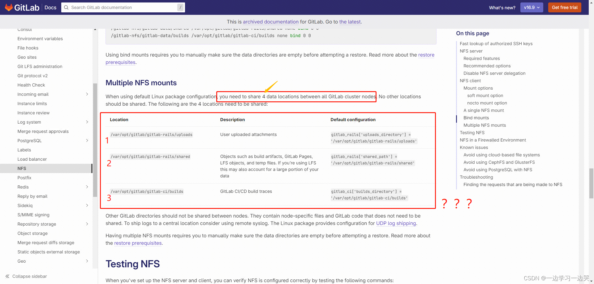Open Git protocol v2 in sidebar
This screenshot has width=594, height=284.
click(x=32, y=76)
